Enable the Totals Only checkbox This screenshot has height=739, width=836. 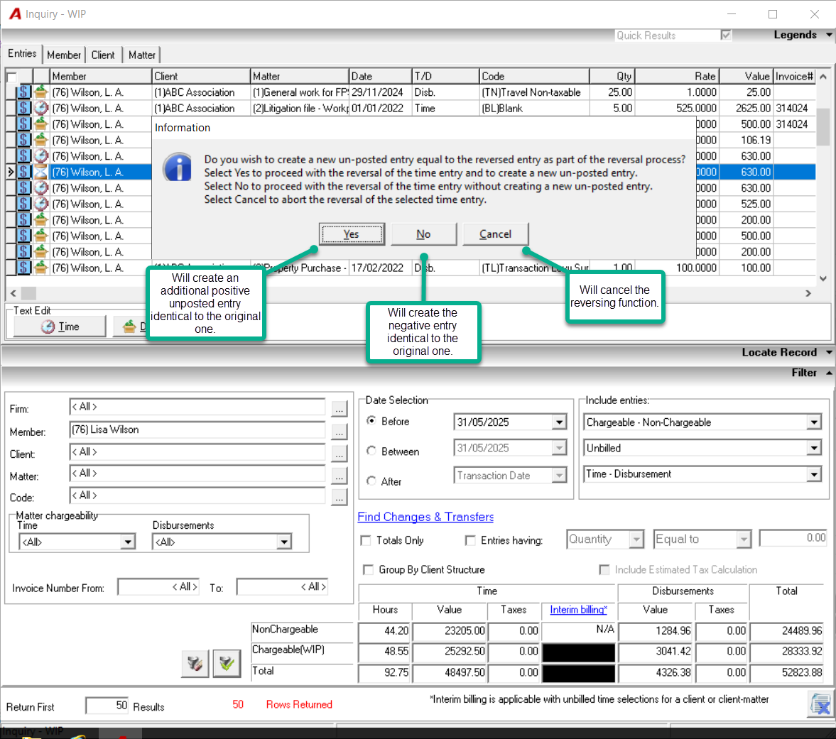coord(366,540)
